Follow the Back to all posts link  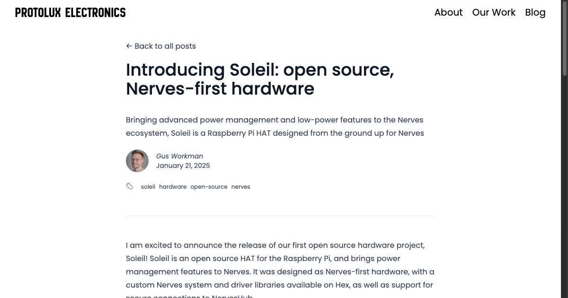pyautogui.click(x=165, y=46)
